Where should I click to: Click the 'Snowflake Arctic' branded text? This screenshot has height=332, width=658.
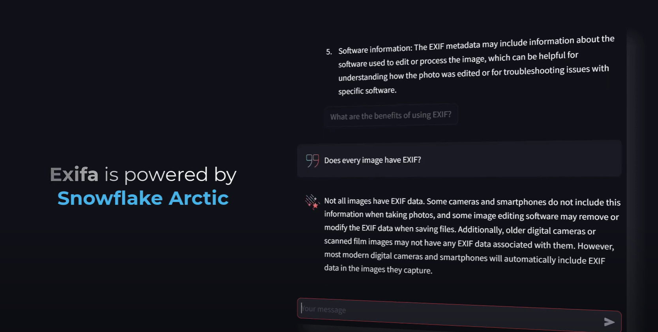tap(143, 198)
